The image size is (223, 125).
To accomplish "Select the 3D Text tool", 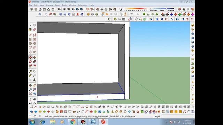I will [x=34, y=80].
